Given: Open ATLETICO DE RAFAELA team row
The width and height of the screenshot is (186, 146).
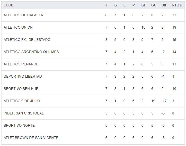Looking at the screenshot, I should 23,15.
